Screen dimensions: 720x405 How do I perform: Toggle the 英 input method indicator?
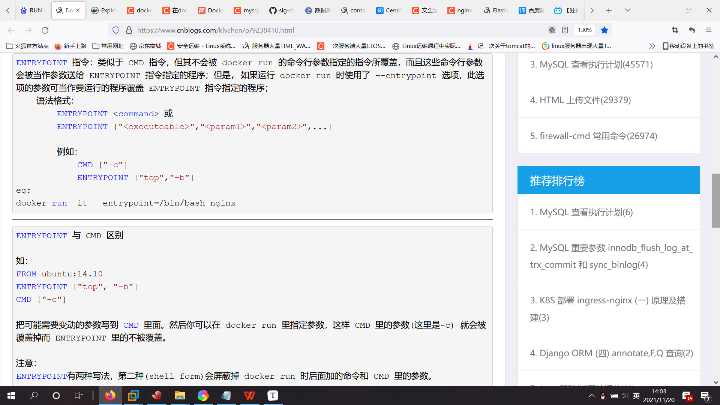coord(636,396)
